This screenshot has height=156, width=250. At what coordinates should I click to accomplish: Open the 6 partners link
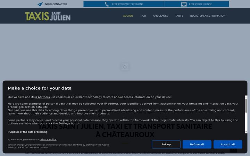43,97
